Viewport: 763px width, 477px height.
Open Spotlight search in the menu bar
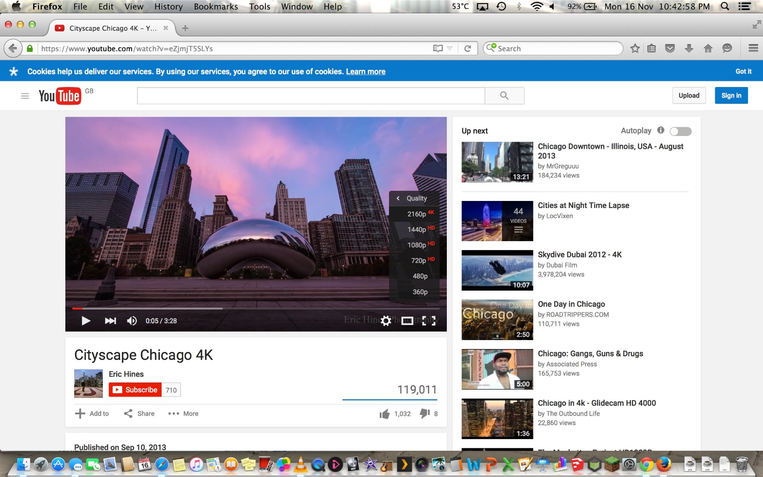[x=725, y=6]
